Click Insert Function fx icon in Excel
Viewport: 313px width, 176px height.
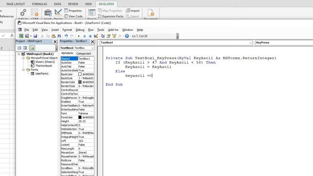tap(12, 36)
